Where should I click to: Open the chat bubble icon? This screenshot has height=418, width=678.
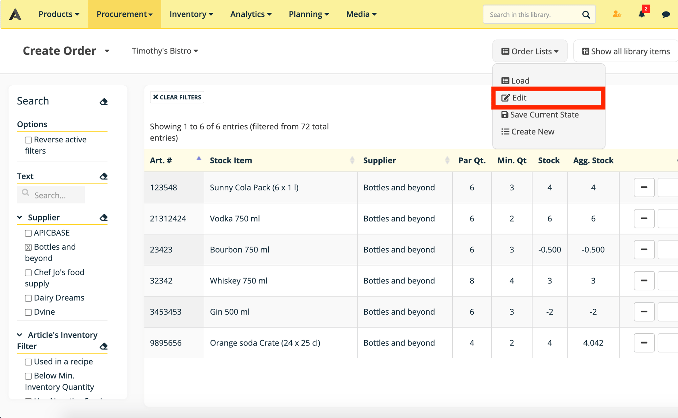[x=666, y=14]
